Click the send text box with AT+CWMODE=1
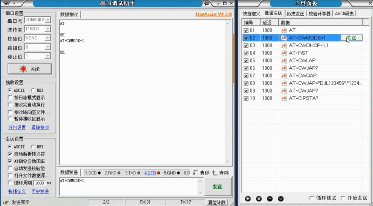The height and width of the screenshot is (206, 373). click(x=129, y=186)
